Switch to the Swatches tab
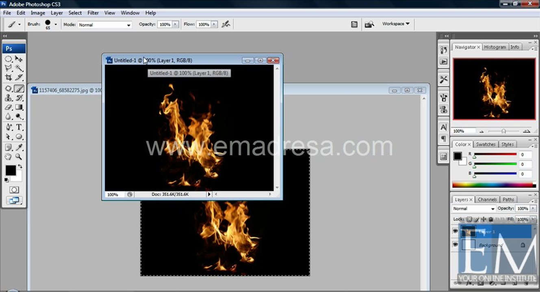The height and width of the screenshot is (292, 540). click(486, 144)
